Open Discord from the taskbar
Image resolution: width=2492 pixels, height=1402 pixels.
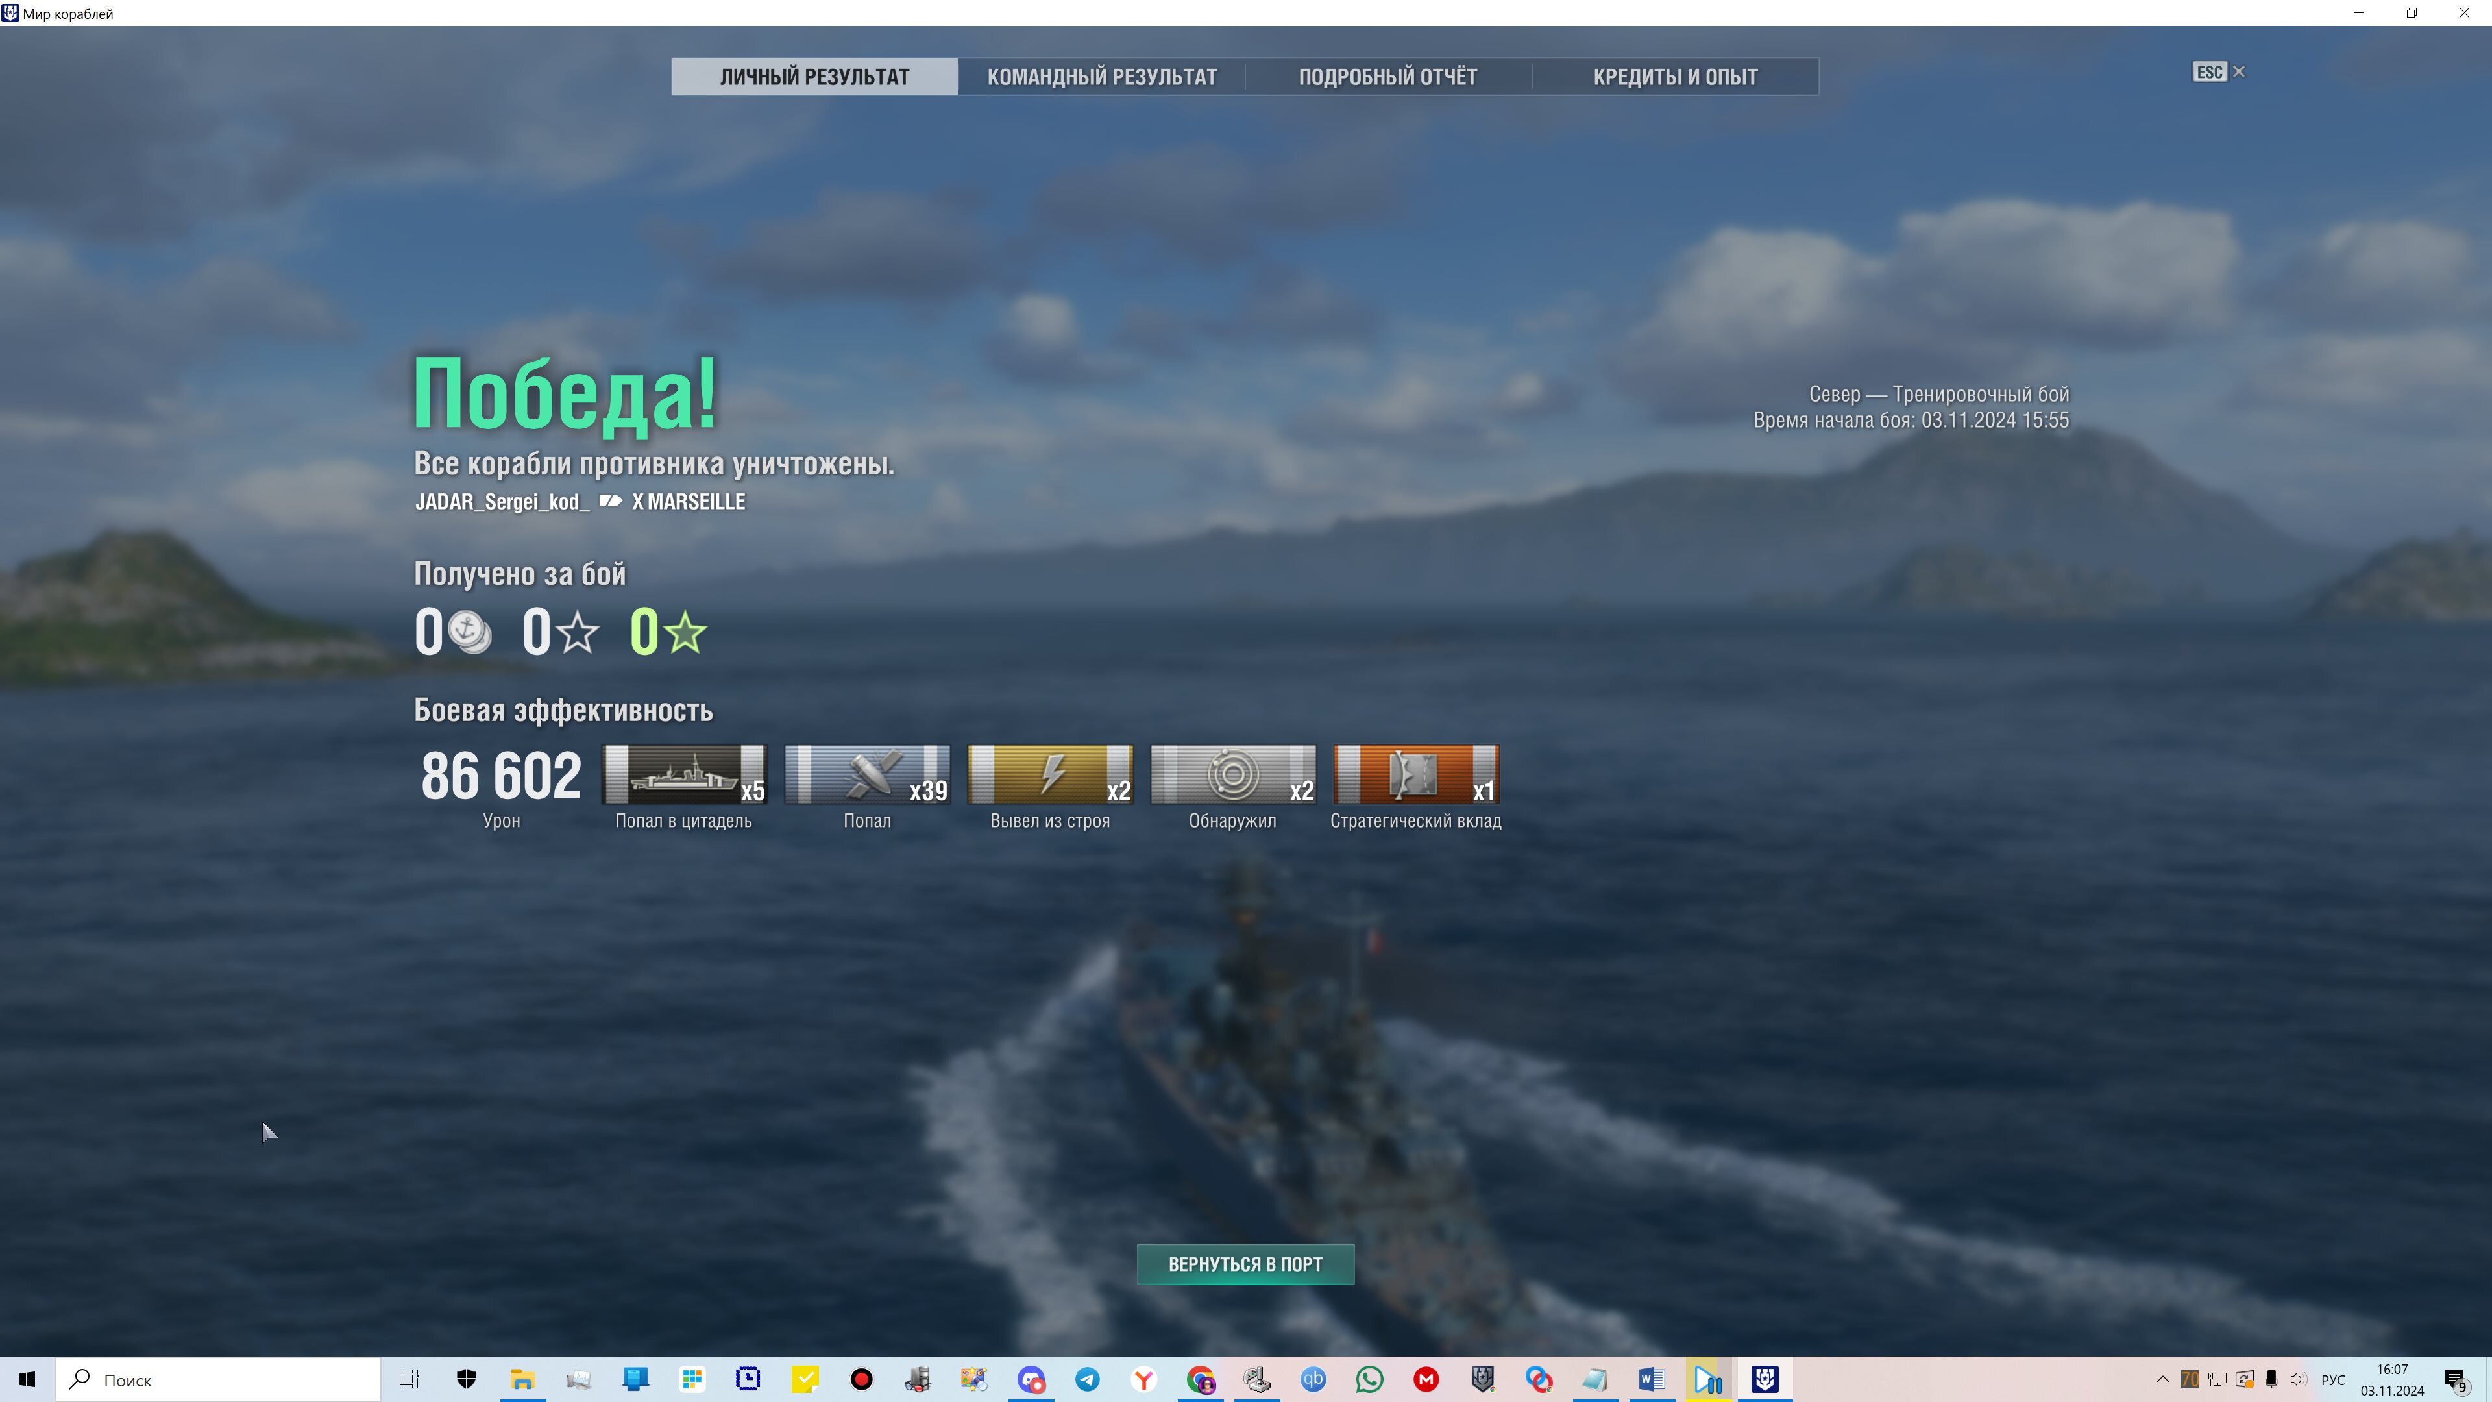[1031, 1380]
